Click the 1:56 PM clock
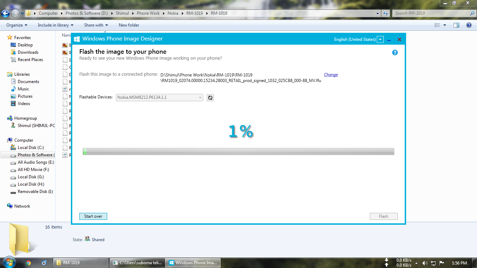Viewport: 477px width, 268px height. pyautogui.click(x=459, y=263)
